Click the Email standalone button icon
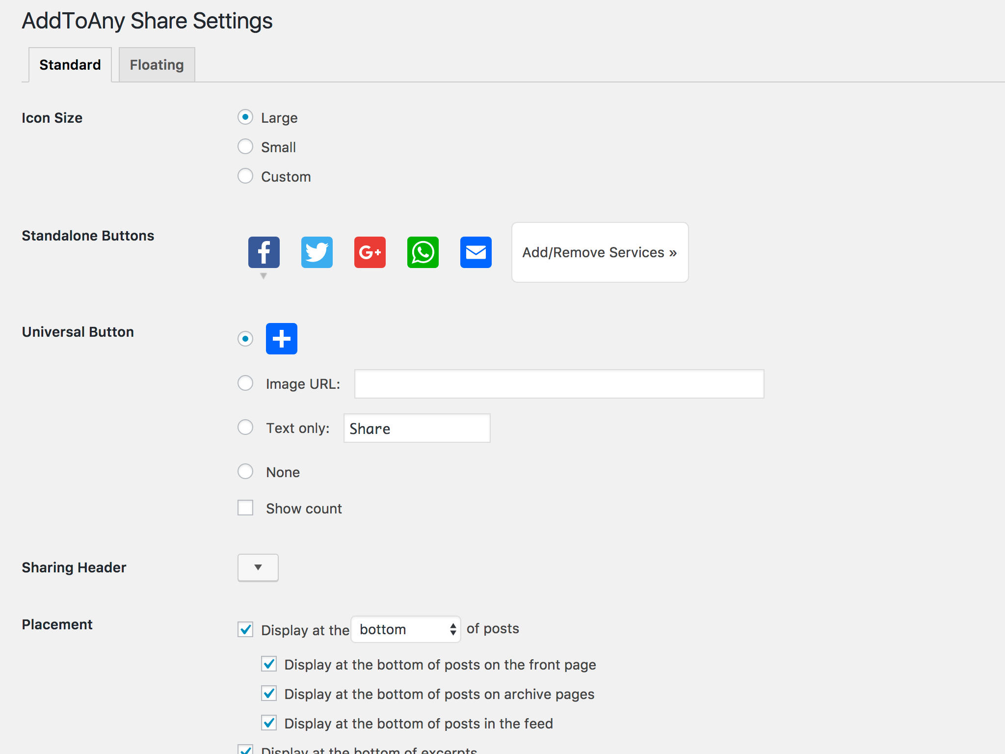1005x754 pixels. coord(476,252)
